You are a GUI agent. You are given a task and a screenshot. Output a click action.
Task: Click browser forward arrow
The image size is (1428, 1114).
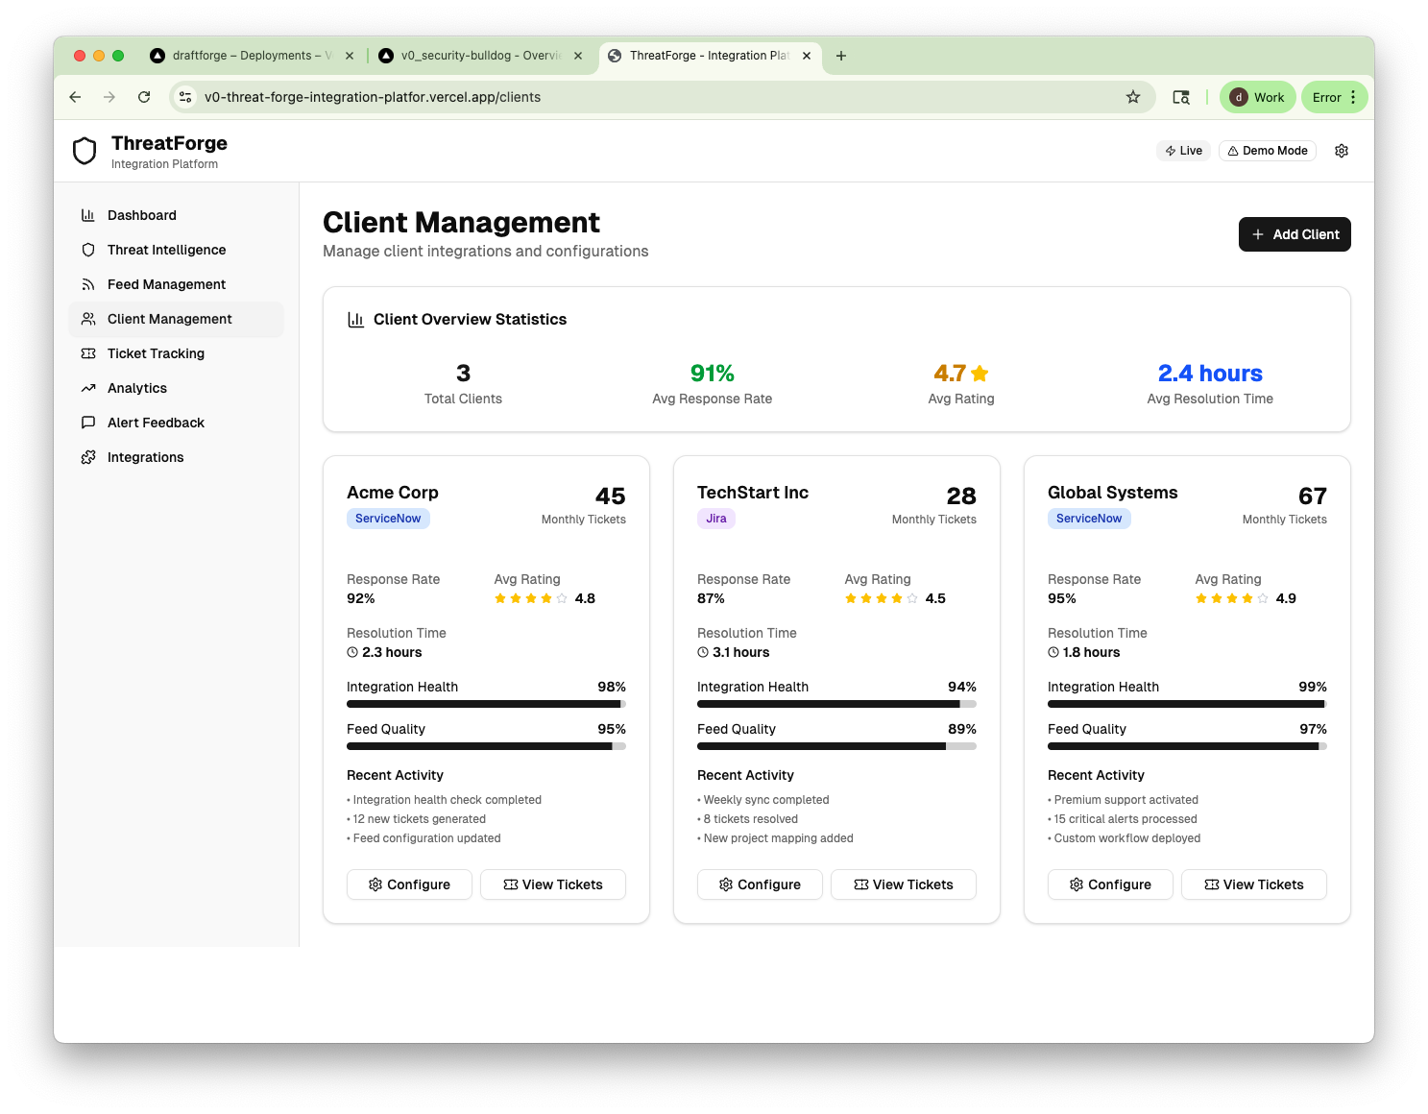coord(109,97)
